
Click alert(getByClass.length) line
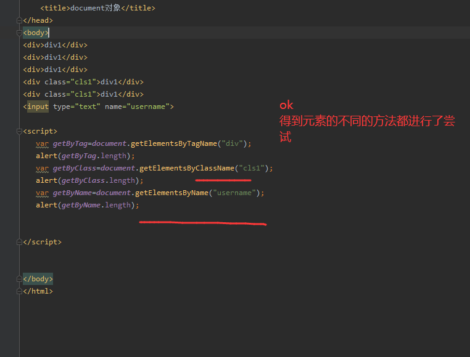(89, 180)
